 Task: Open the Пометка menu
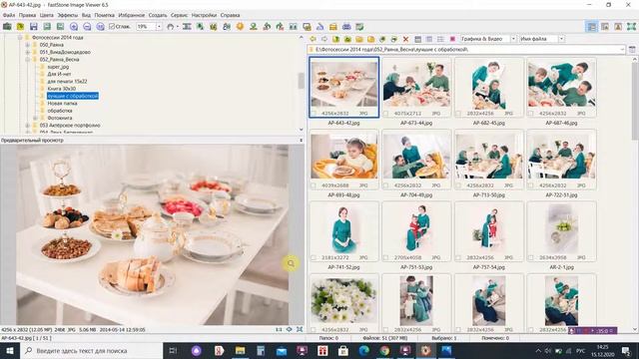[104, 15]
